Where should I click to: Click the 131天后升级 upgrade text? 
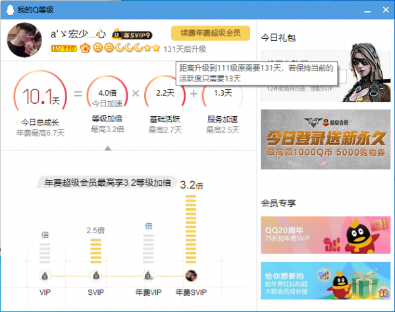(184, 49)
